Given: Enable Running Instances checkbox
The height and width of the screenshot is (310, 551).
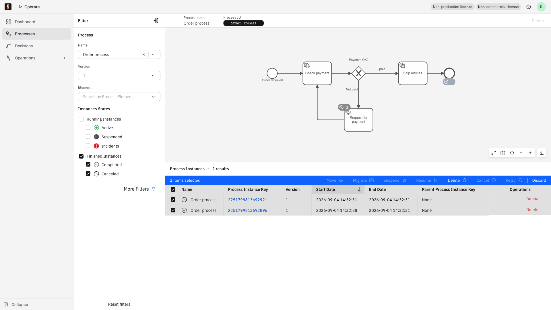Looking at the screenshot, I should (81, 119).
